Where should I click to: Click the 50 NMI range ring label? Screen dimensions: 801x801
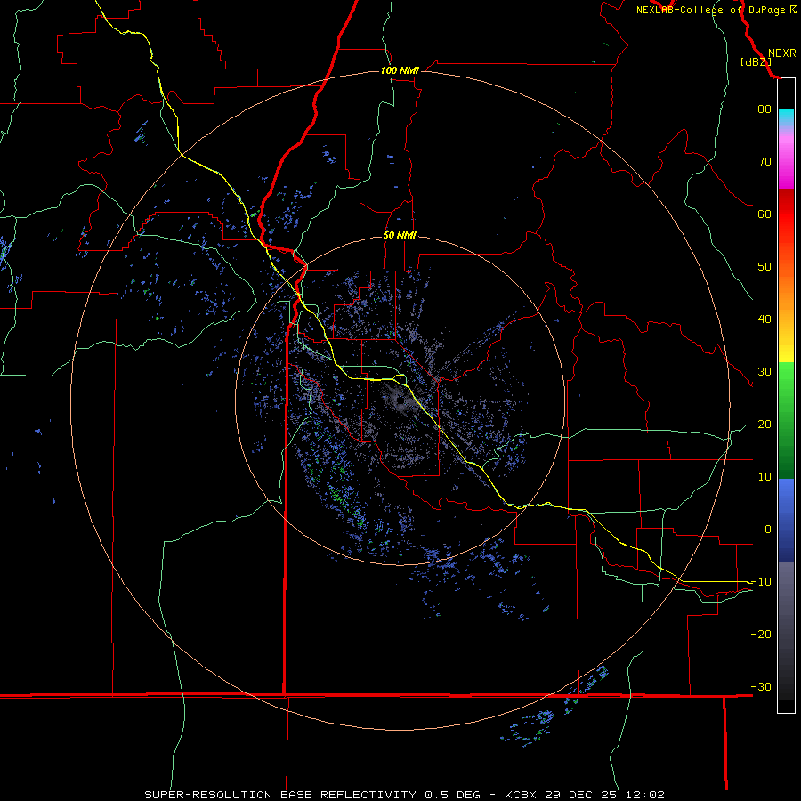(400, 236)
